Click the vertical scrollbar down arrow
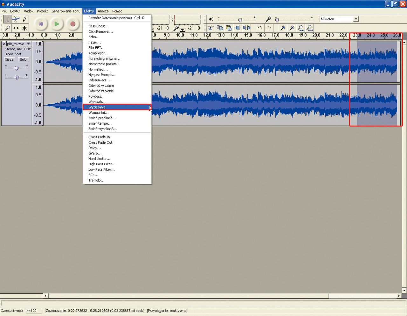The height and width of the screenshot is (316, 407). click(x=404, y=290)
